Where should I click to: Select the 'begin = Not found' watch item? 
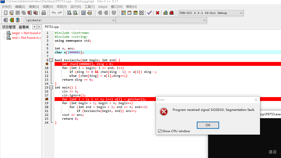[x=26, y=33]
